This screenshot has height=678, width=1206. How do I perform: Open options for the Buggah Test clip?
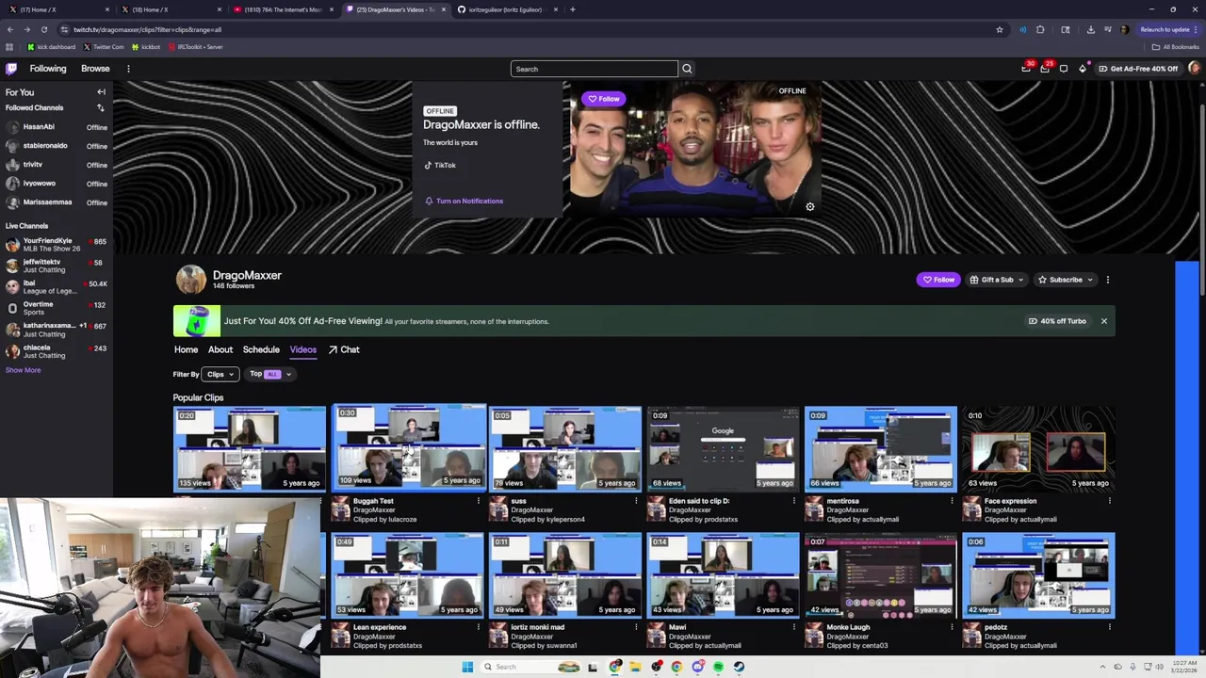tap(478, 501)
